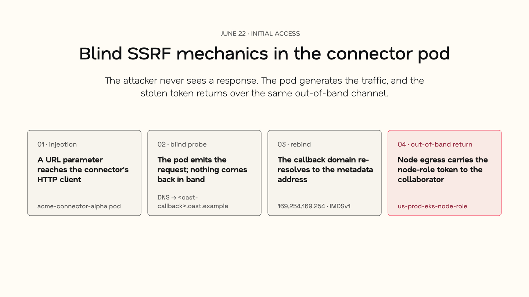Click 'The pod emits the request' heading
The image size is (529, 297).
click(x=202, y=169)
